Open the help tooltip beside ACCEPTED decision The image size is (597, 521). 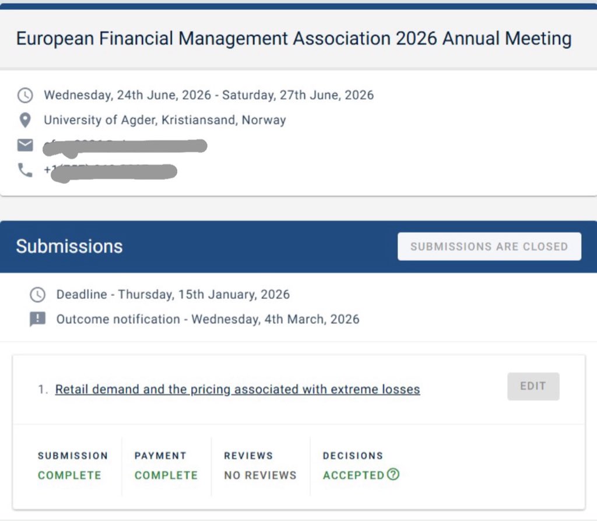coord(394,475)
